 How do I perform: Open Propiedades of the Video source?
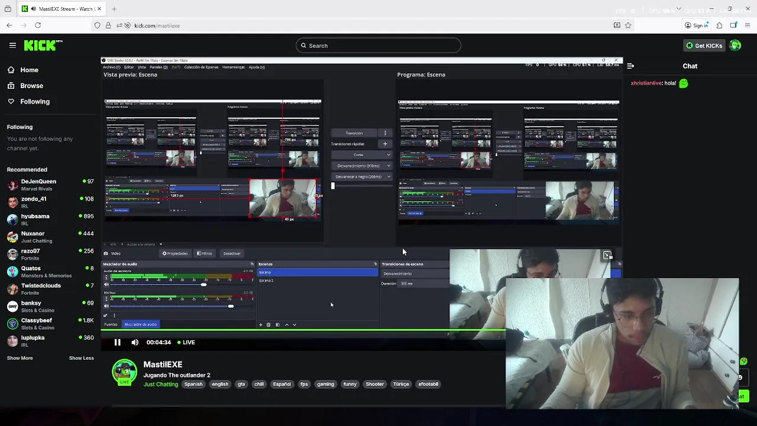point(175,253)
